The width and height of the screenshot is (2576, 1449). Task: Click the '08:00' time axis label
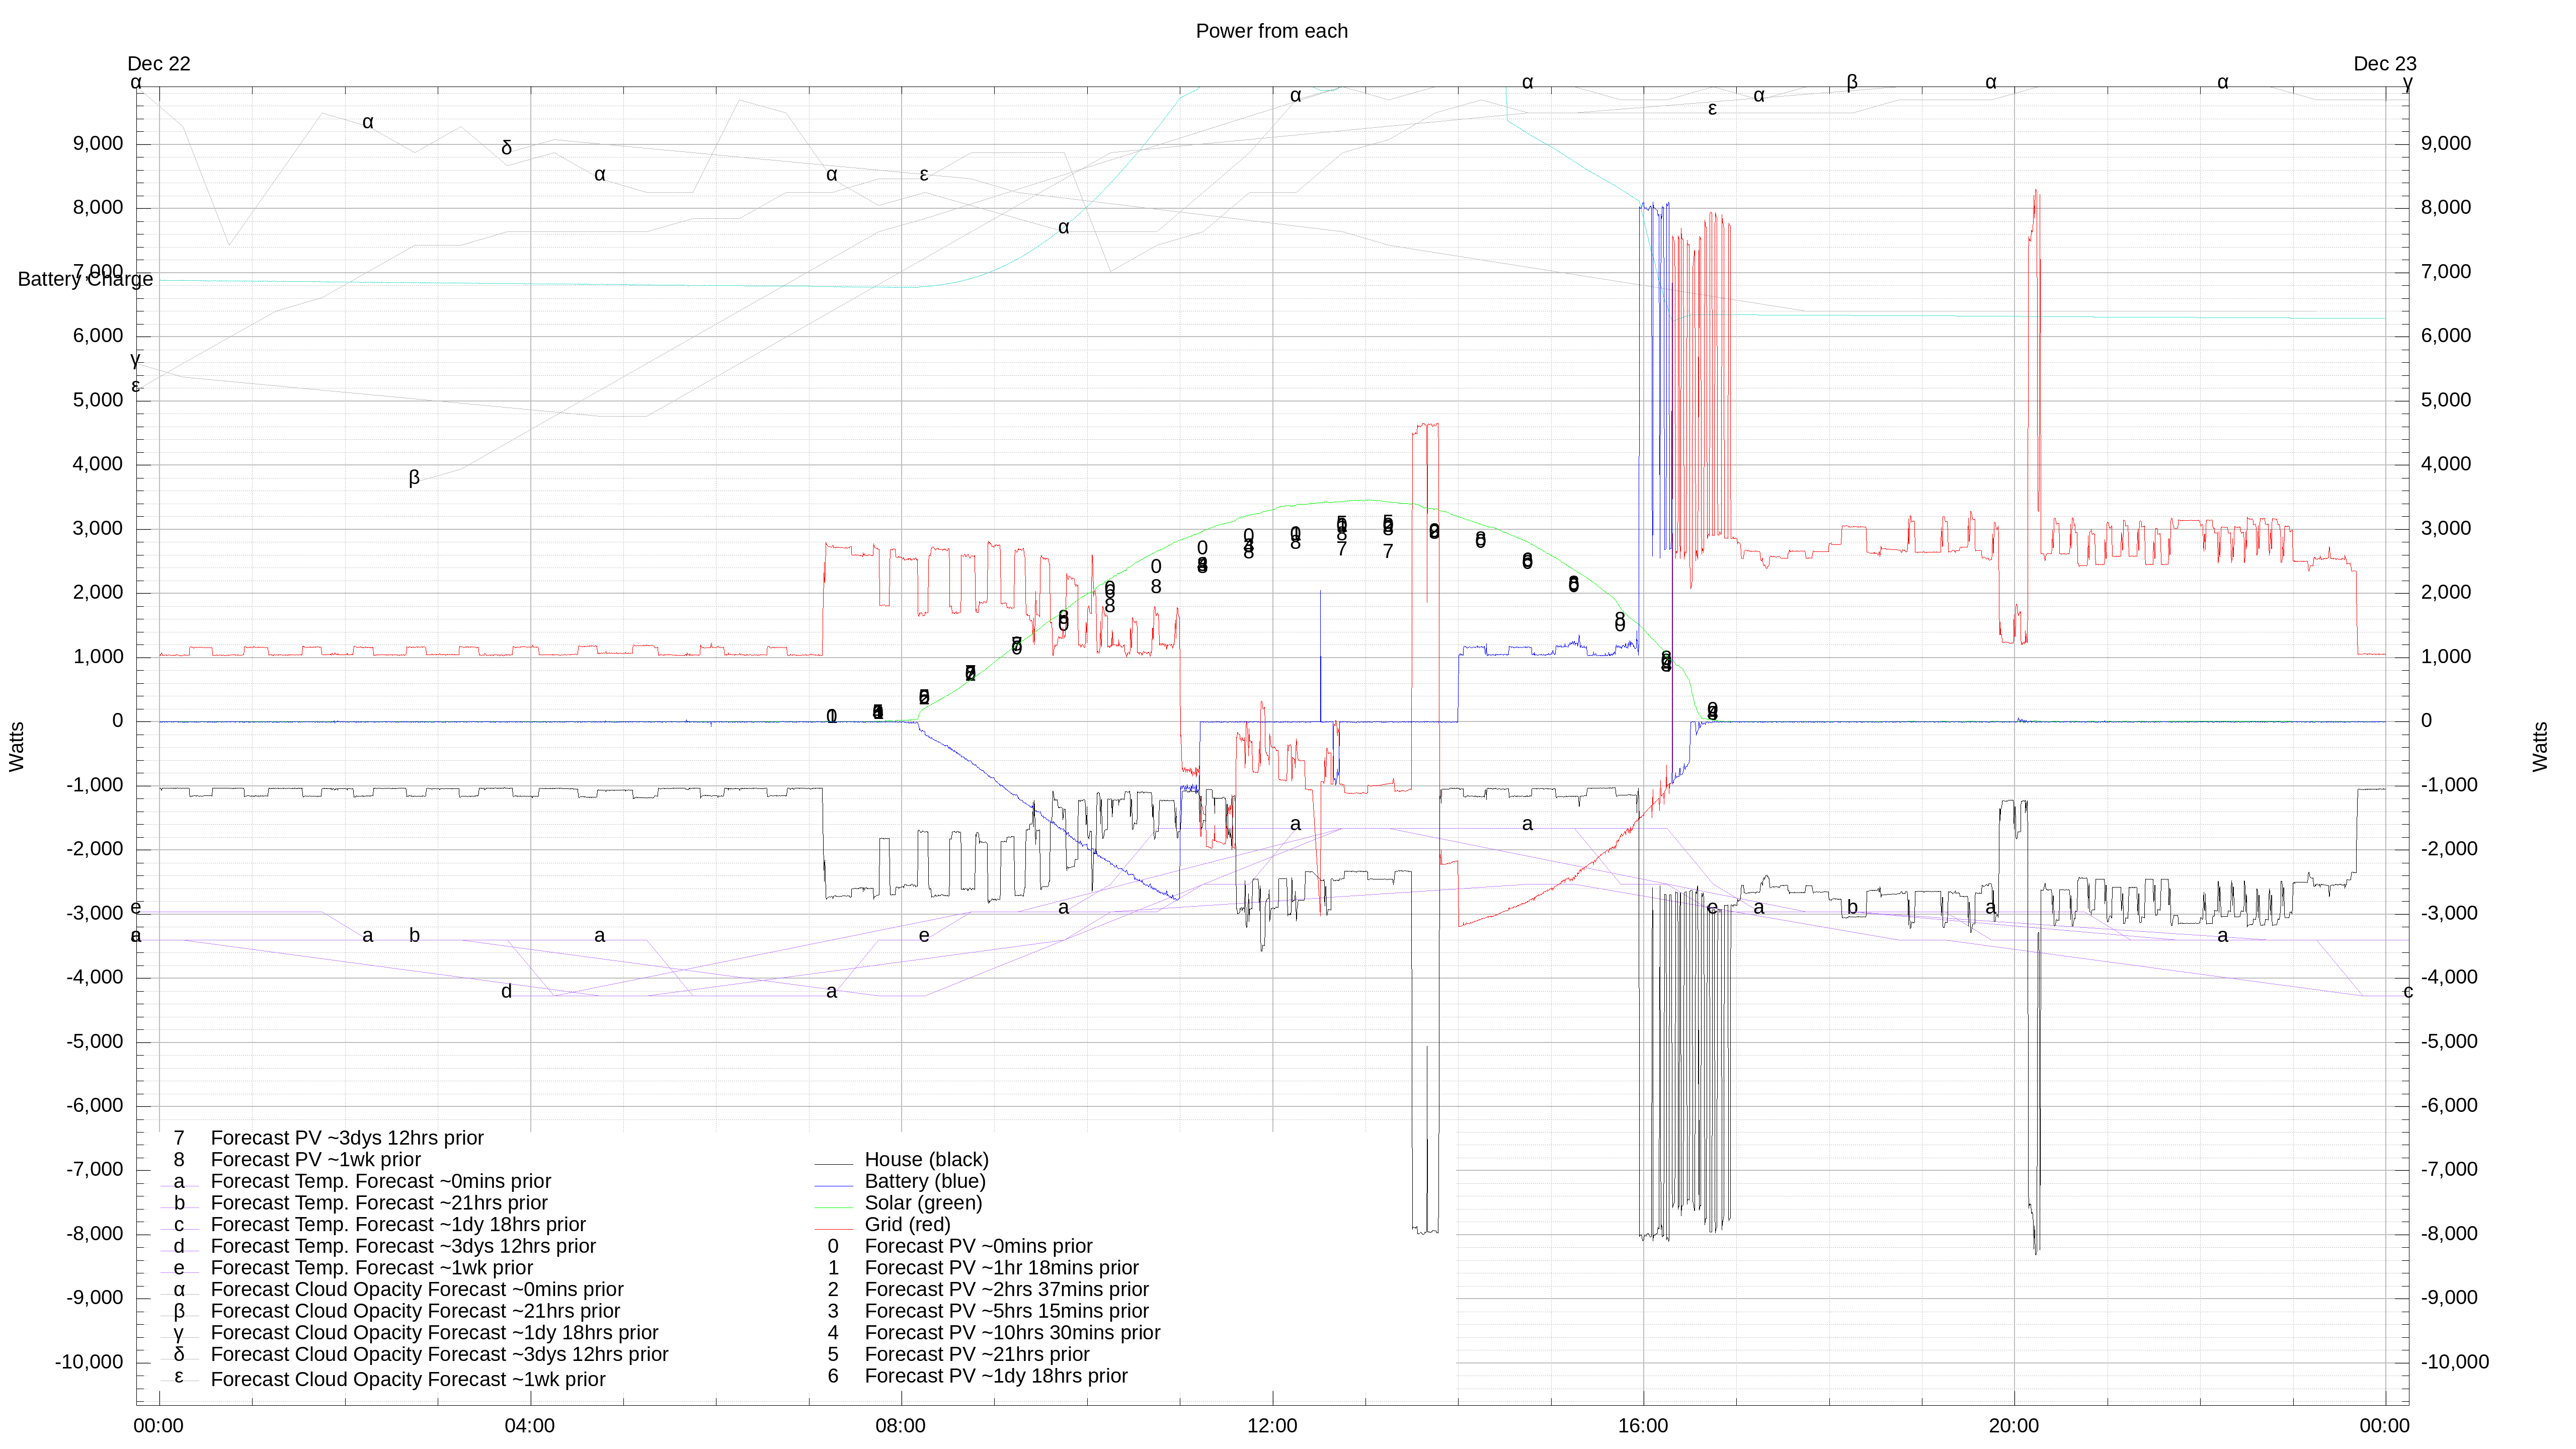(x=901, y=1426)
